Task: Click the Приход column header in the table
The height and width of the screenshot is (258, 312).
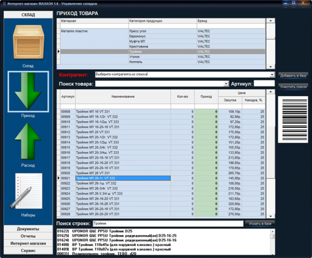Action: coord(206,97)
